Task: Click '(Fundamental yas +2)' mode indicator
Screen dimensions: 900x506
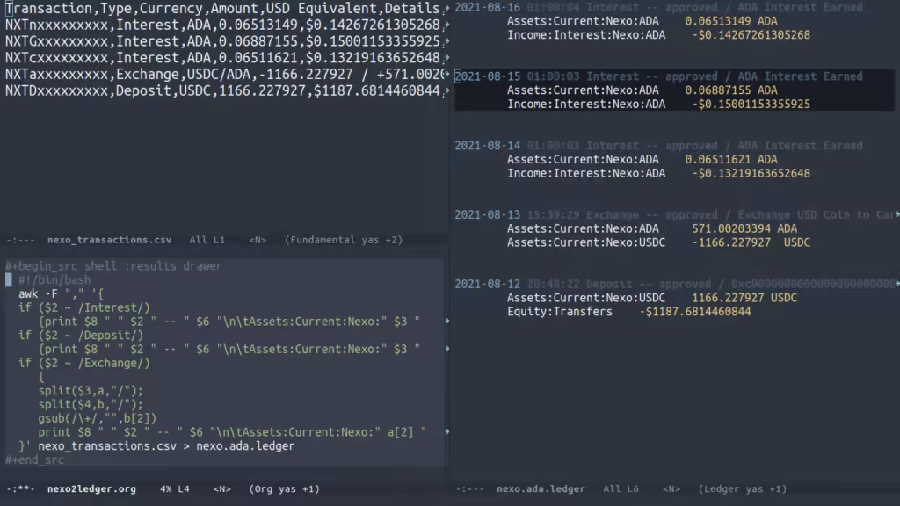Action: 344,240
